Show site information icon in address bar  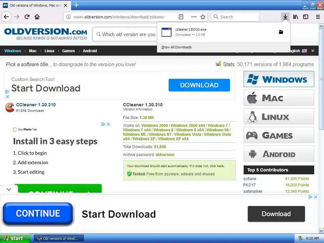click(x=69, y=17)
